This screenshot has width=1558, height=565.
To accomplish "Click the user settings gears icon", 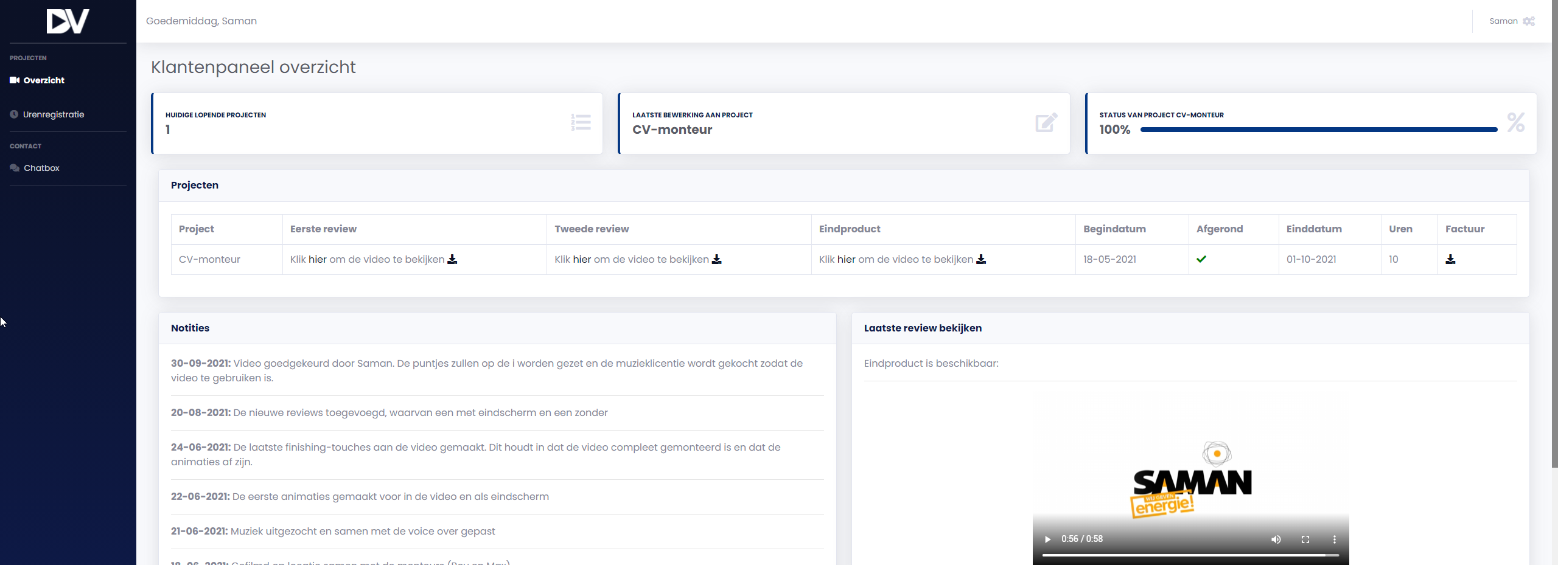I will point(1529,21).
